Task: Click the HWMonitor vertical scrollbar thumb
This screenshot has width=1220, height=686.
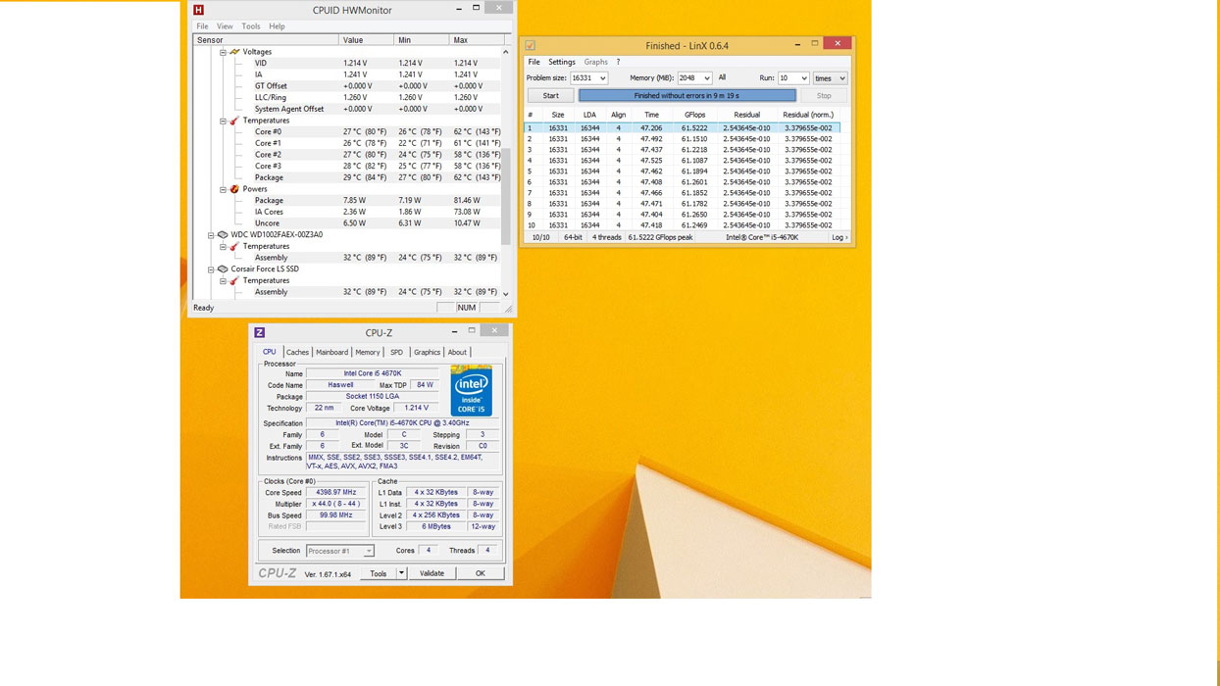Action: tap(506, 196)
